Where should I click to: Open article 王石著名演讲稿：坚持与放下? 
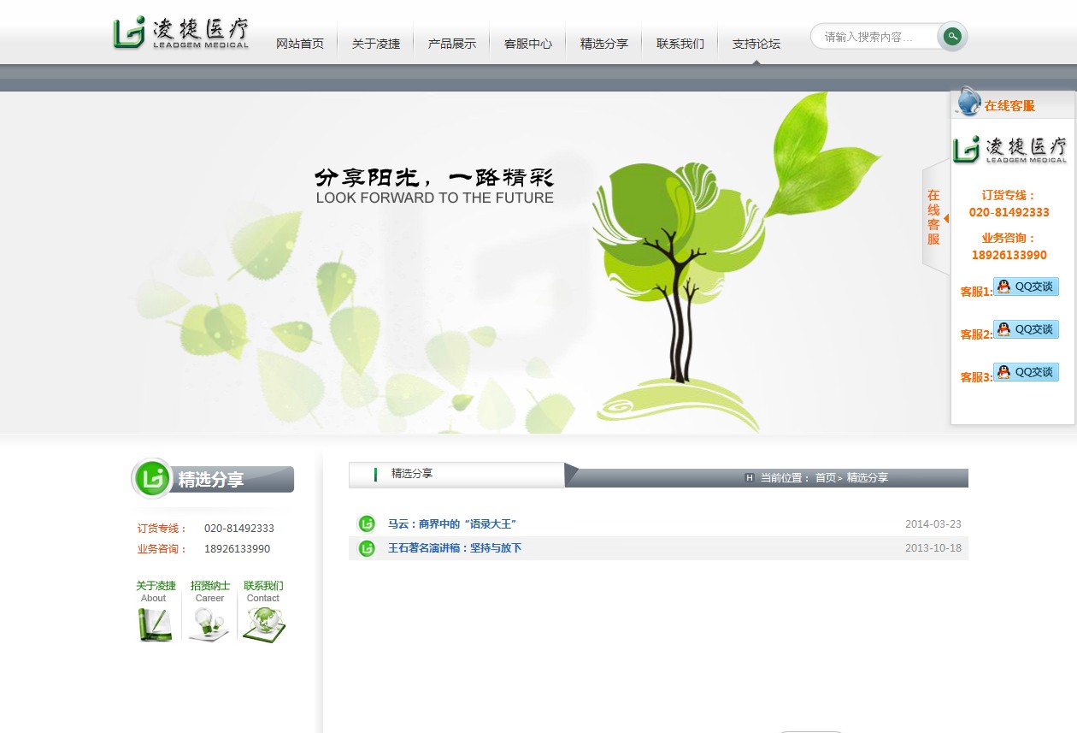pyautogui.click(x=455, y=548)
